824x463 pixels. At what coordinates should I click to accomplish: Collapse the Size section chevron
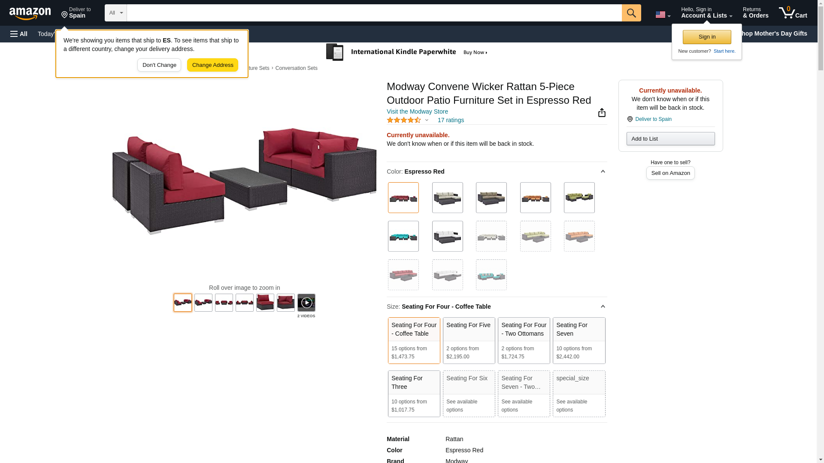pos(603,307)
